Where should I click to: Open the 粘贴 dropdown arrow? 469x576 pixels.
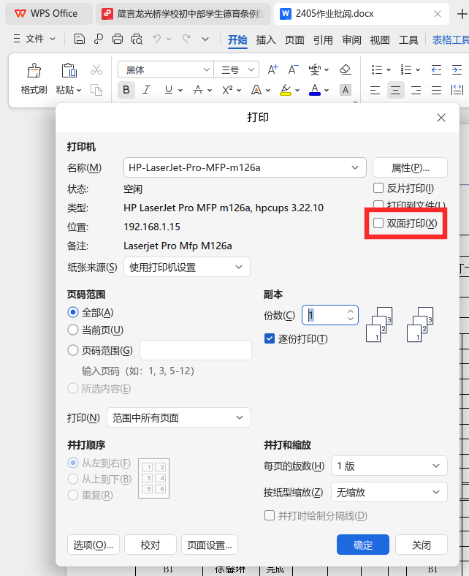click(79, 91)
